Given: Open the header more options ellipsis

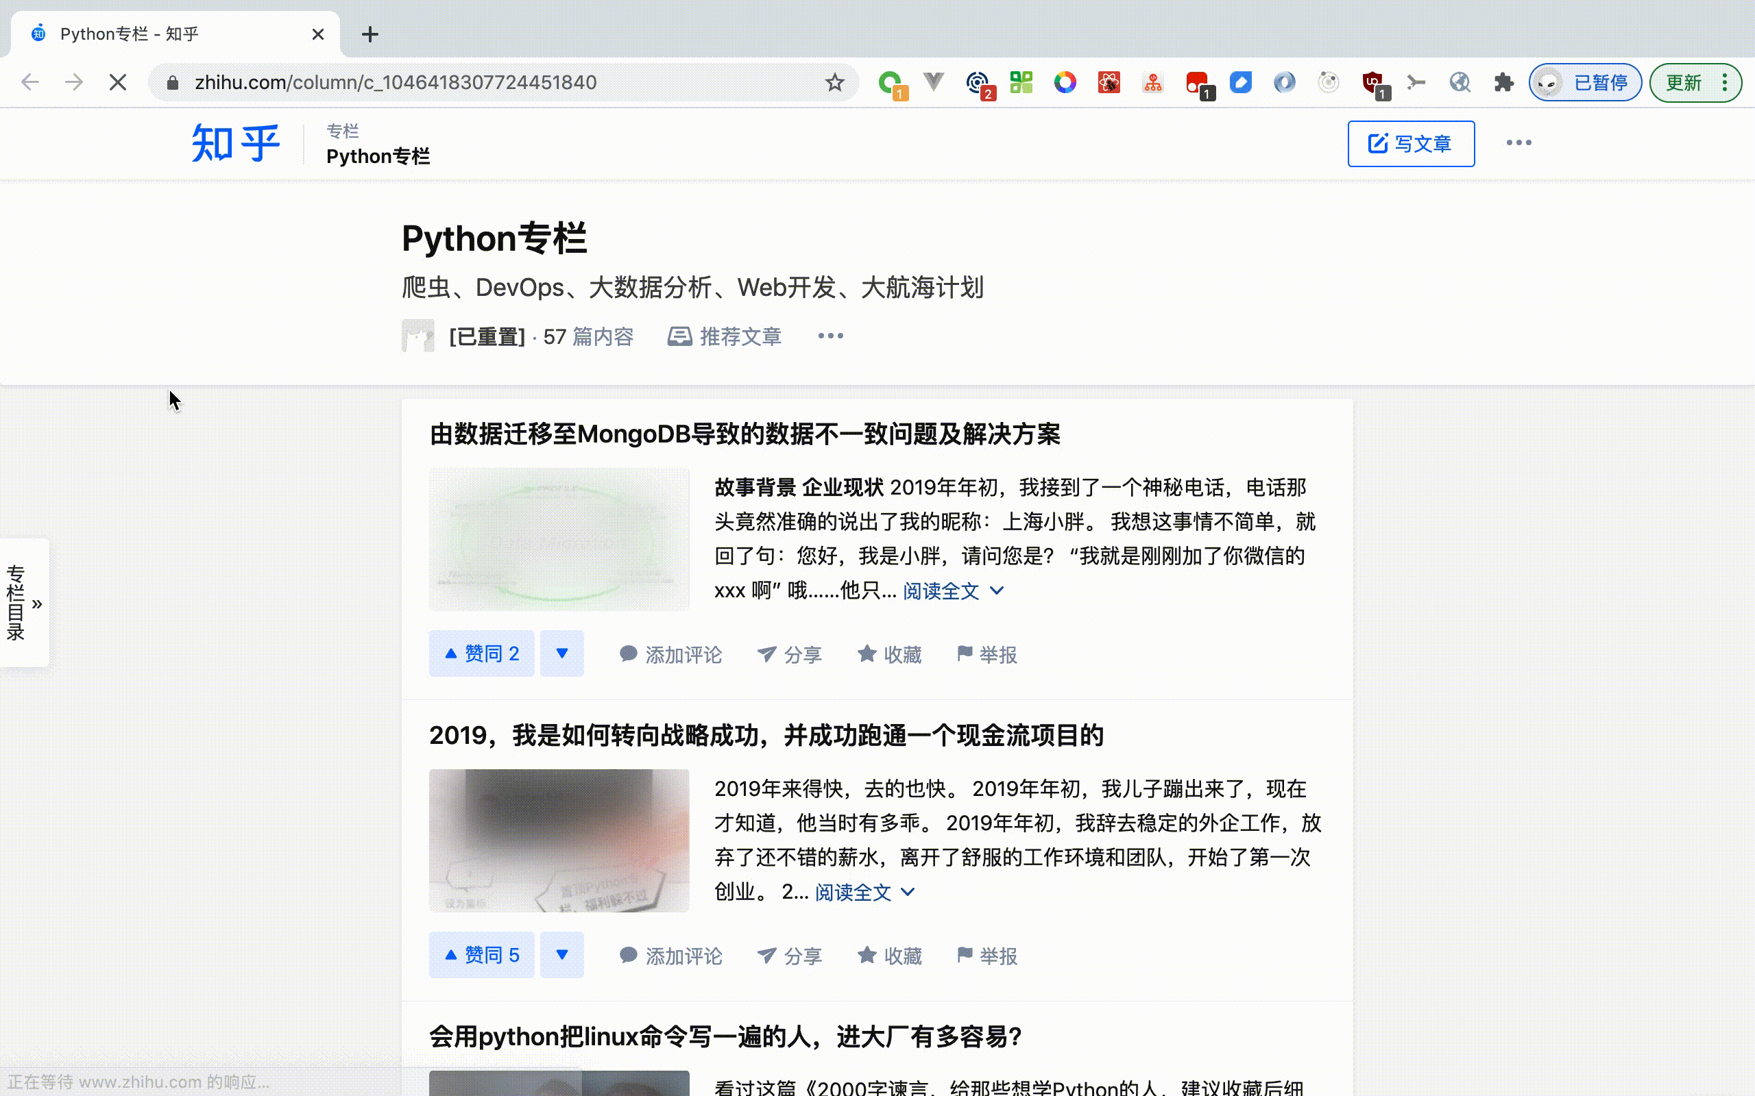Looking at the screenshot, I should tap(1518, 142).
